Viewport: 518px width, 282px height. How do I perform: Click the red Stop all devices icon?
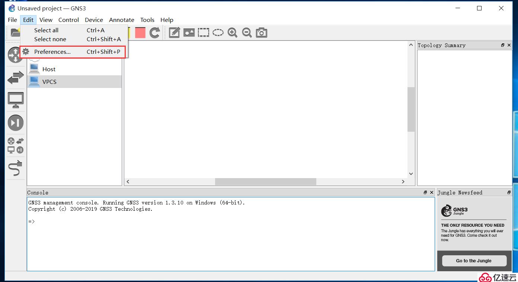click(x=140, y=33)
